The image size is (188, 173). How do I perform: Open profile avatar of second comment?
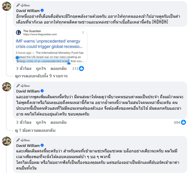(7, 86)
